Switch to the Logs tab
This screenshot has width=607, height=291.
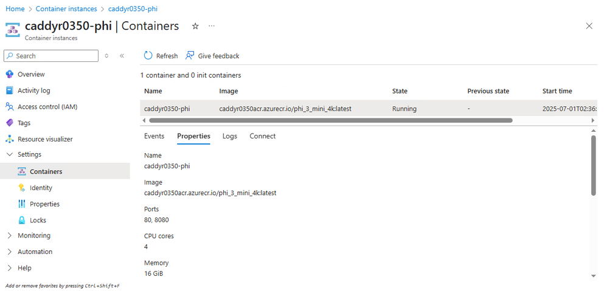coord(230,136)
